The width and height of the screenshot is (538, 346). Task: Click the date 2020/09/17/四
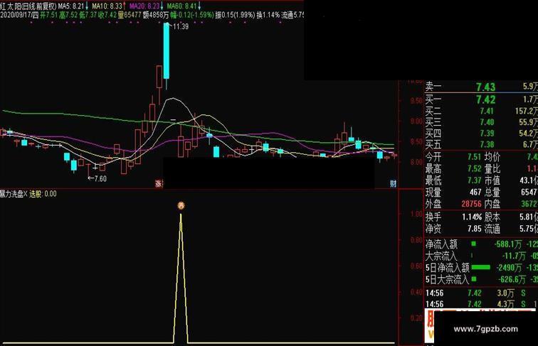tap(19, 15)
